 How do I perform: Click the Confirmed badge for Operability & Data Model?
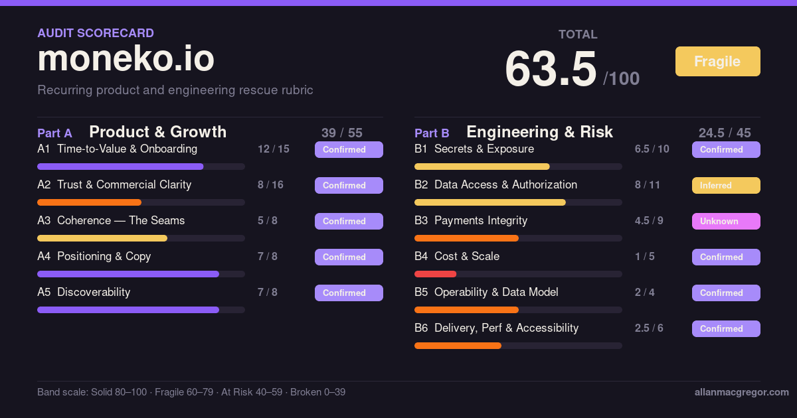726,293
